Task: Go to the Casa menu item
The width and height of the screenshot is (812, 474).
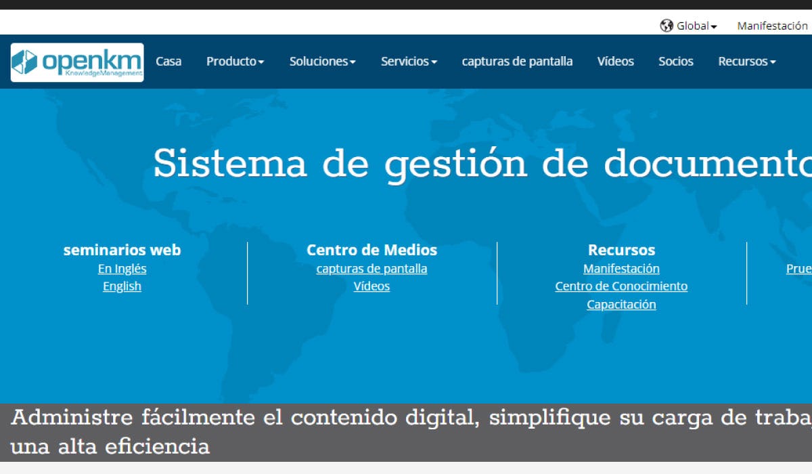Action: (168, 62)
